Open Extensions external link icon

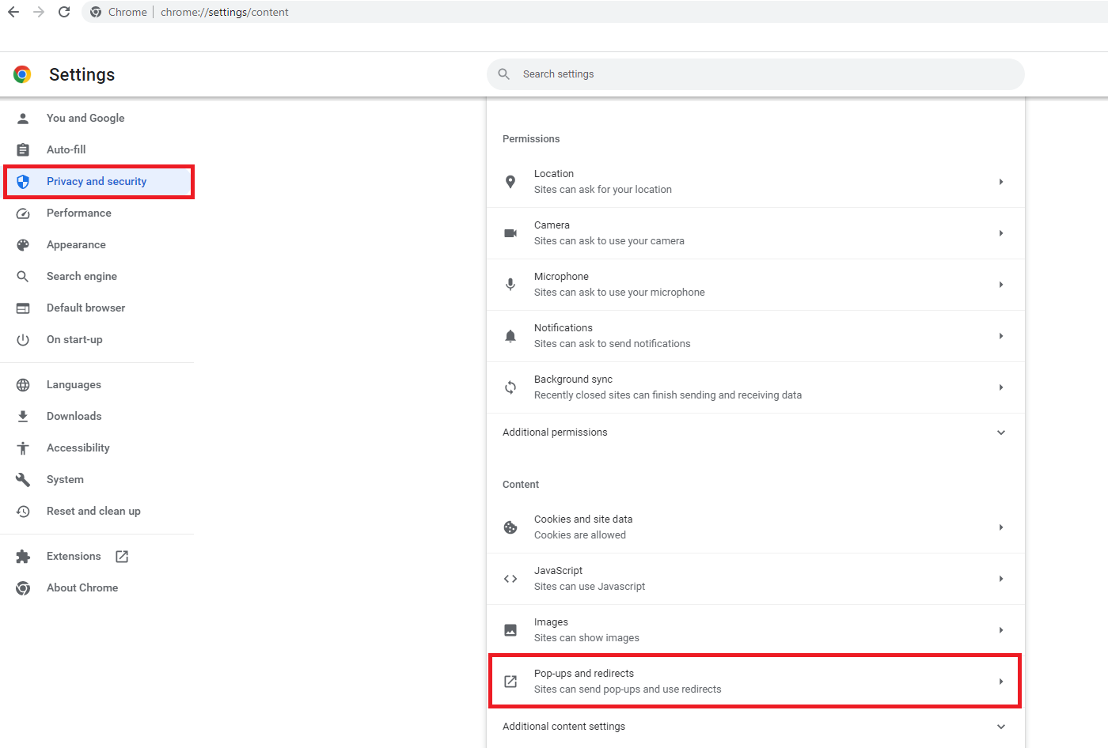(122, 557)
